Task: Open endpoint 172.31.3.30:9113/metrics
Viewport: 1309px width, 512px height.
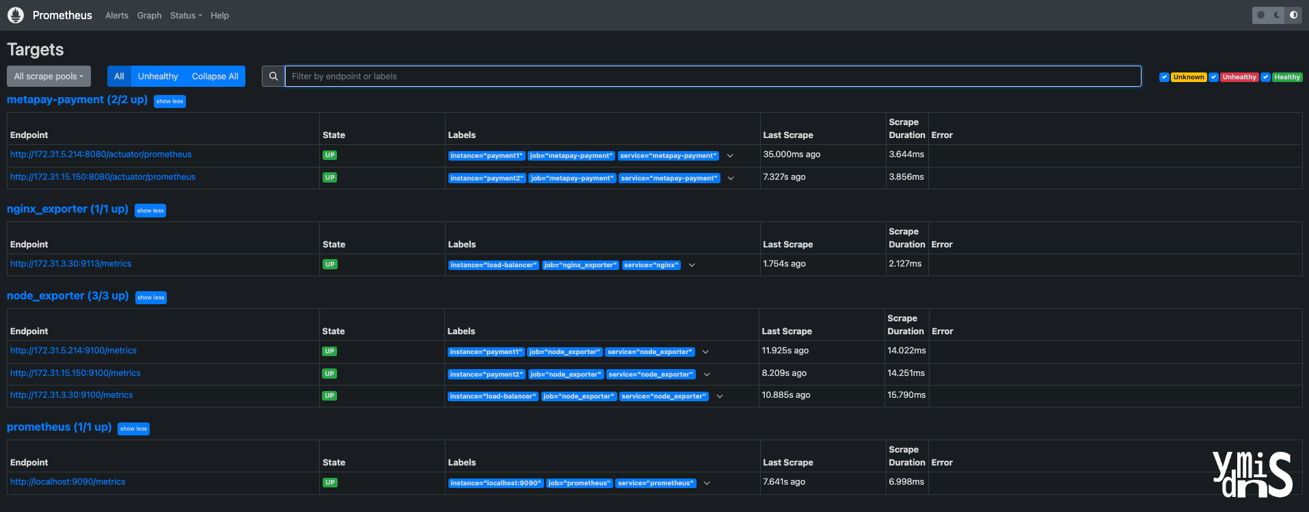Action: 71,264
